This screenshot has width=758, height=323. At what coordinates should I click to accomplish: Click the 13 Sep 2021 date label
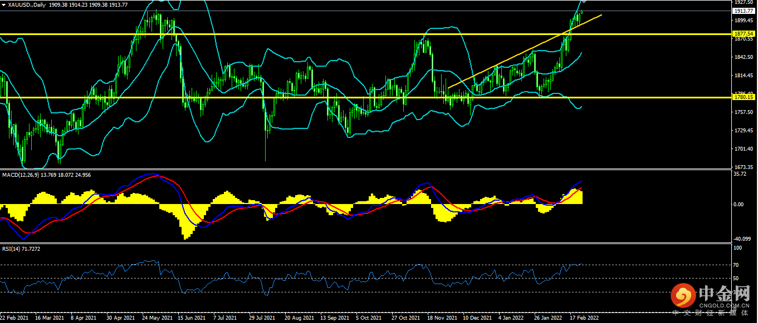(x=334, y=318)
